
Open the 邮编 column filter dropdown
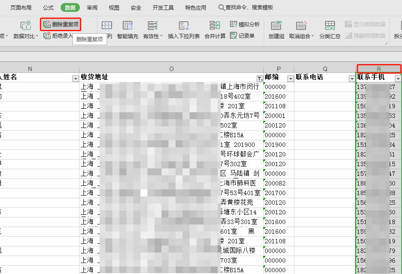click(x=290, y=78)
